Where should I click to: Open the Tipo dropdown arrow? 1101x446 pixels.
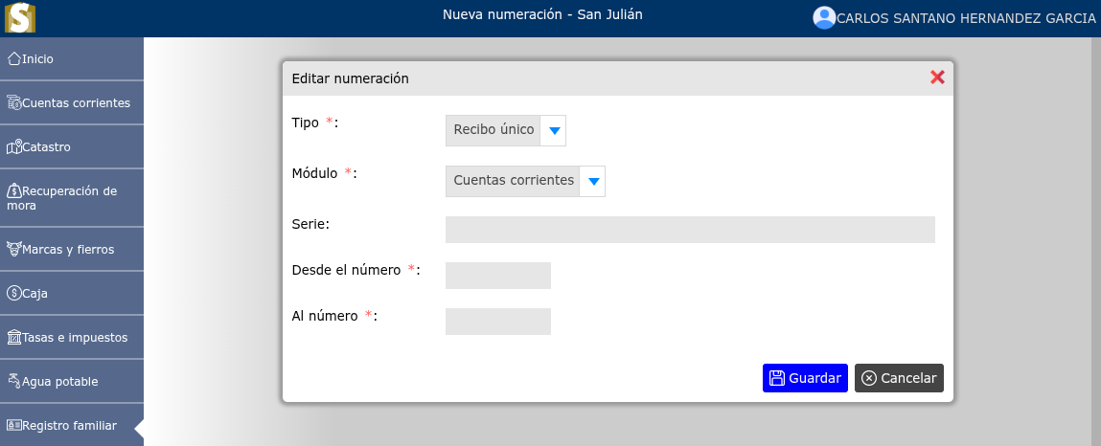pos(553,130)
